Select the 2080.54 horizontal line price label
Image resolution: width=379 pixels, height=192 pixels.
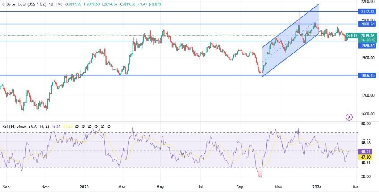[x=367, y=24]
